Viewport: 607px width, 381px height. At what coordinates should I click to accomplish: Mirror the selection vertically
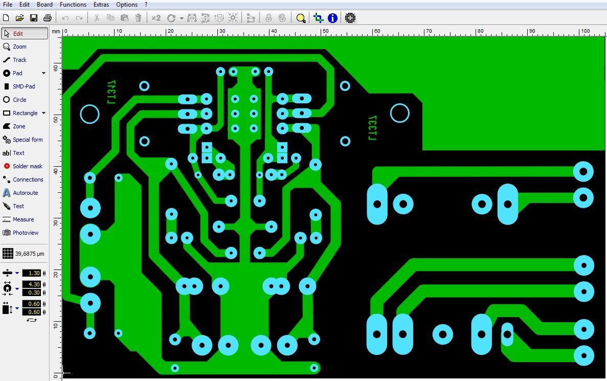pos(206,18)
